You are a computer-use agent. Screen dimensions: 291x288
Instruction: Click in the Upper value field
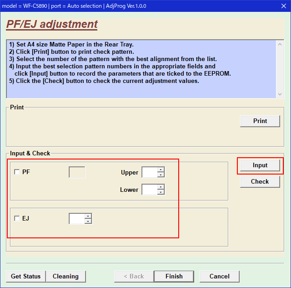(x=150, y=172)
